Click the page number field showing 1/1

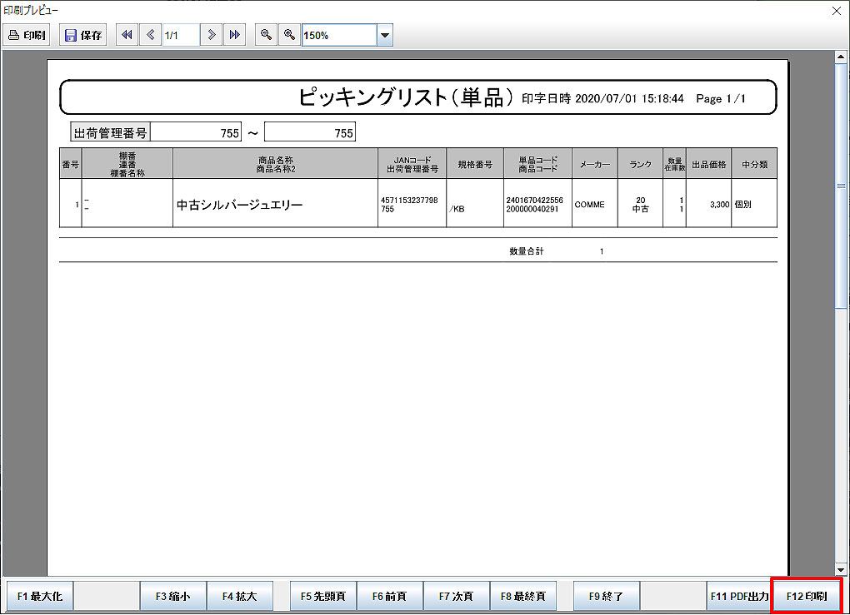point(180,35)
